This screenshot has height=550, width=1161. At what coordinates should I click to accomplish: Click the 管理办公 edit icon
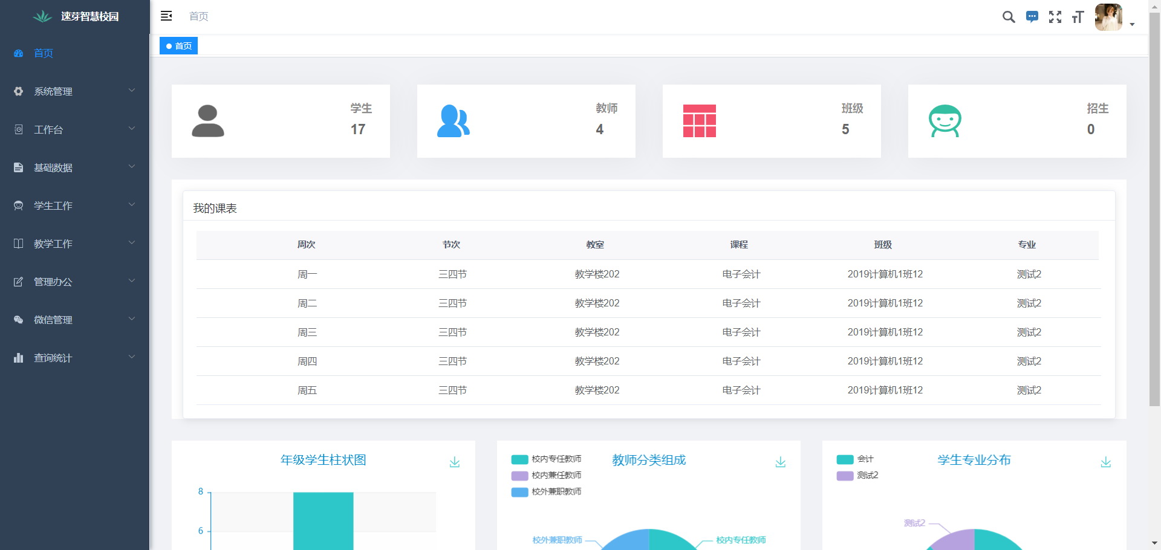(x=18, y=282)
